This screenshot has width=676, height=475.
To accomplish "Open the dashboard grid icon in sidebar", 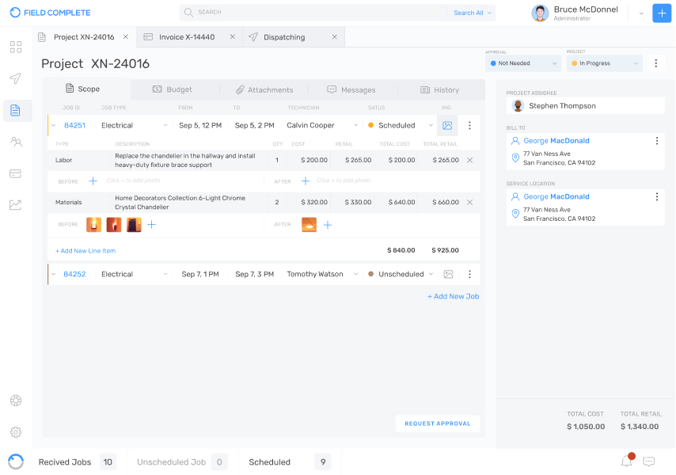I will click(15, 47).
